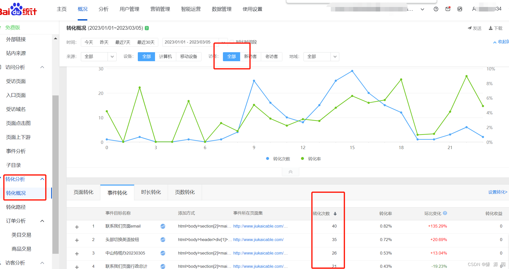This screenshot has height=269, width=509.
Task: Open the 主页 top navigation item
Action: 62,9
